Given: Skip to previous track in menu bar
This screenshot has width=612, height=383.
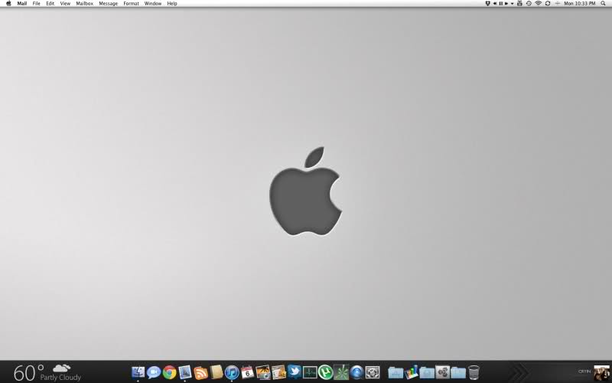Looking at the screenshot, I should pos(495,3).
